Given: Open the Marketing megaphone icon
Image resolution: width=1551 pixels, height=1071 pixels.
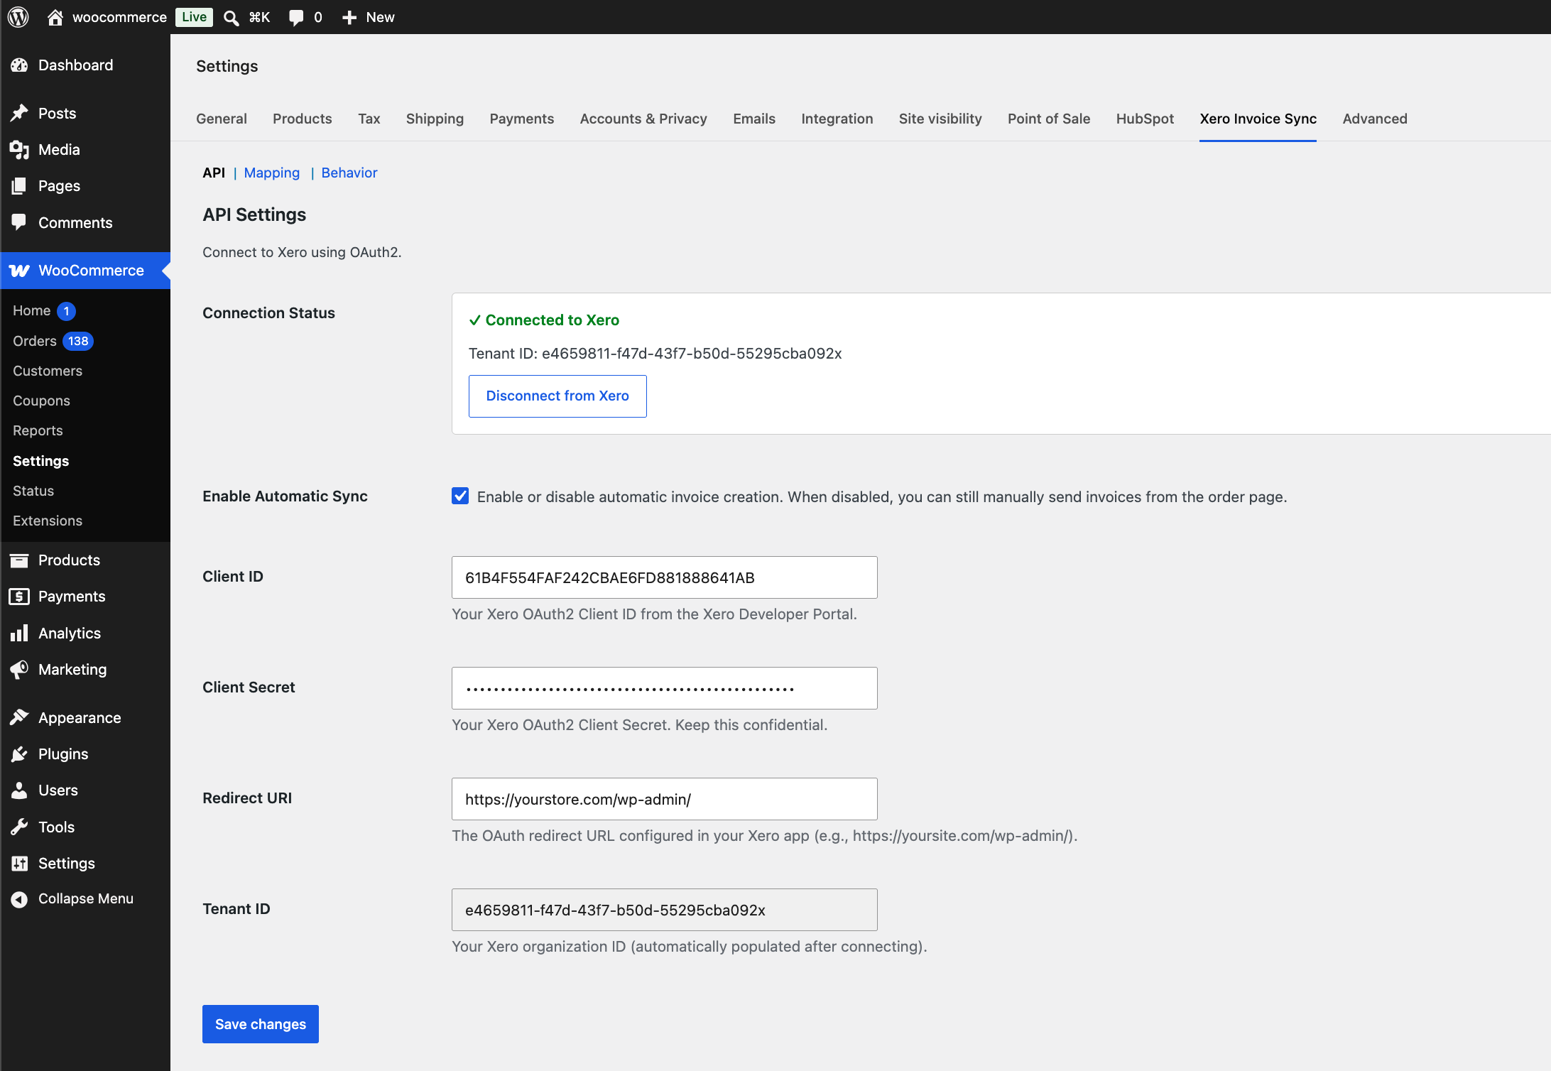Looking at the screenshot, I should (x=19, y=669).
